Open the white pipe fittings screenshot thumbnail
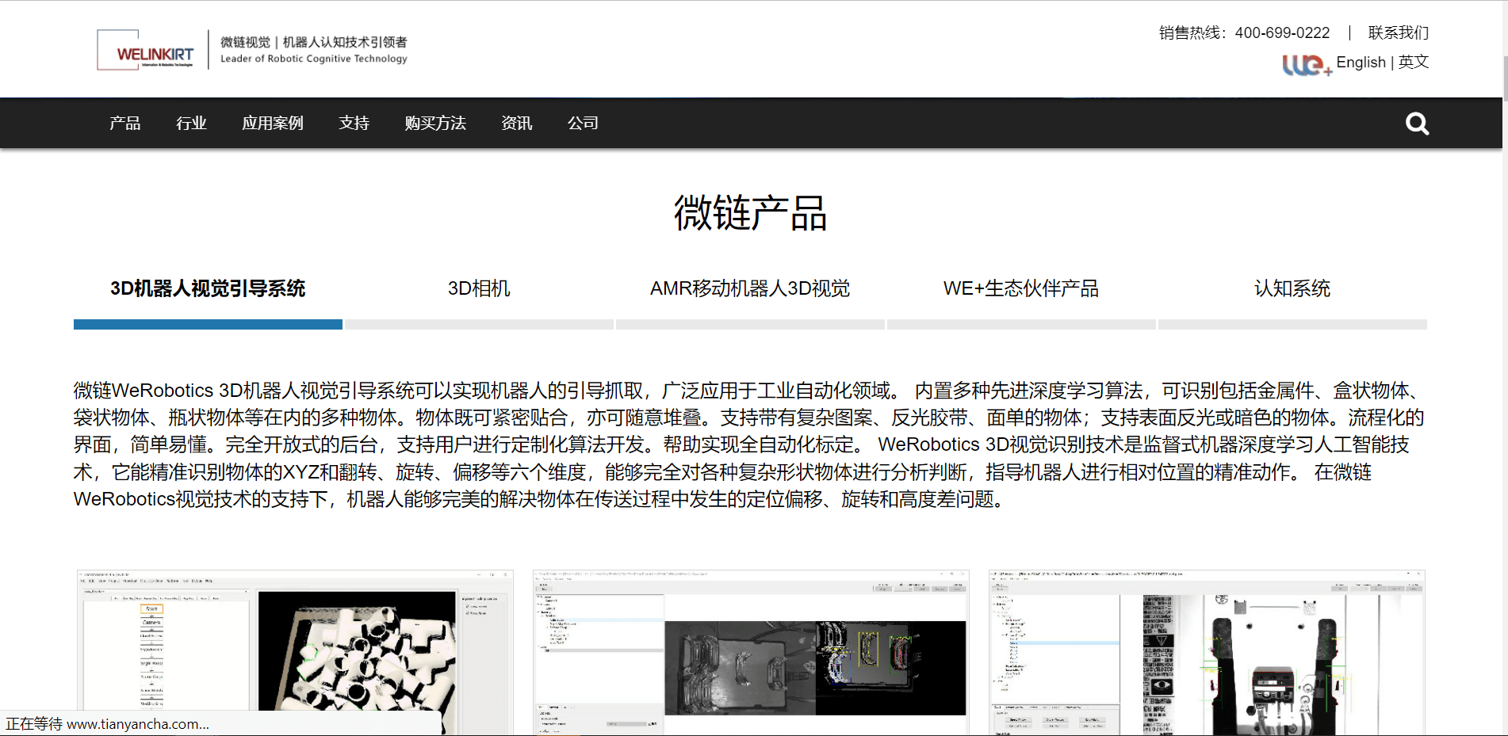 [295, 652]
